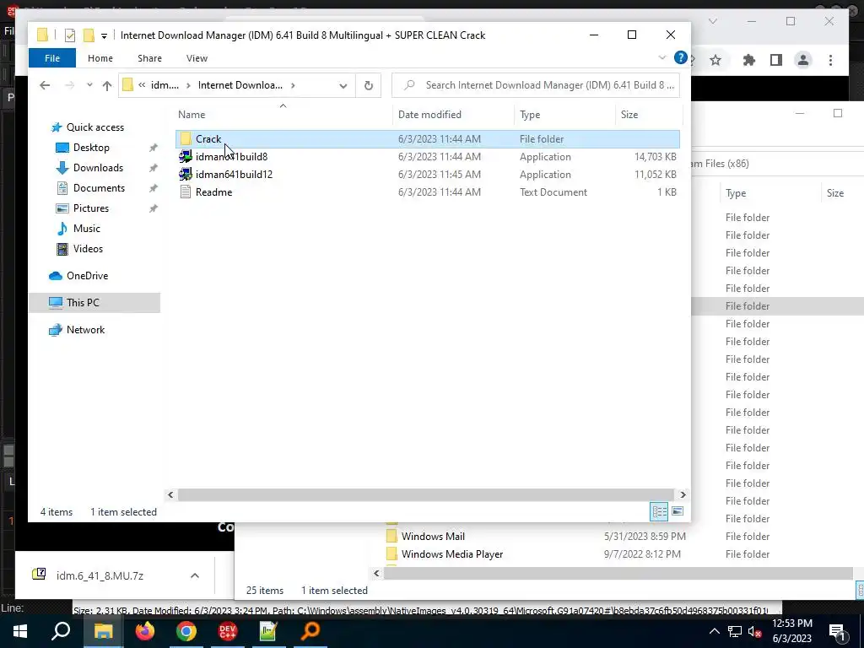
Task: Open Windows Start menu
Action: click(x=20, y=631)
